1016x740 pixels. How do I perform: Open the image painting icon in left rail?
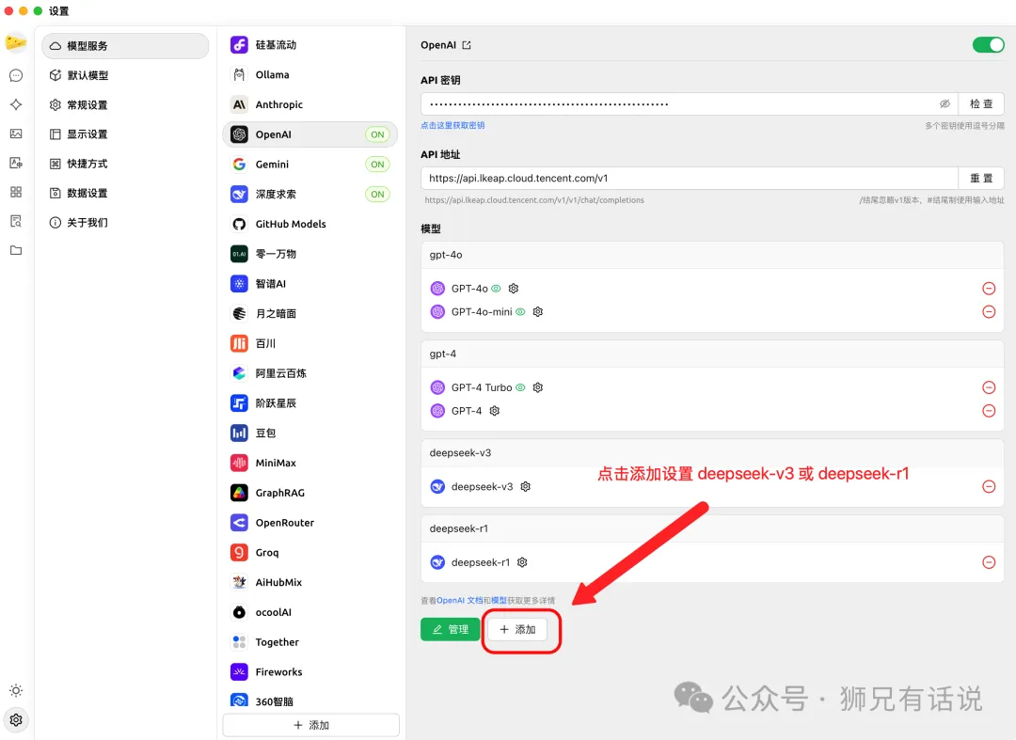click(16, 134)
